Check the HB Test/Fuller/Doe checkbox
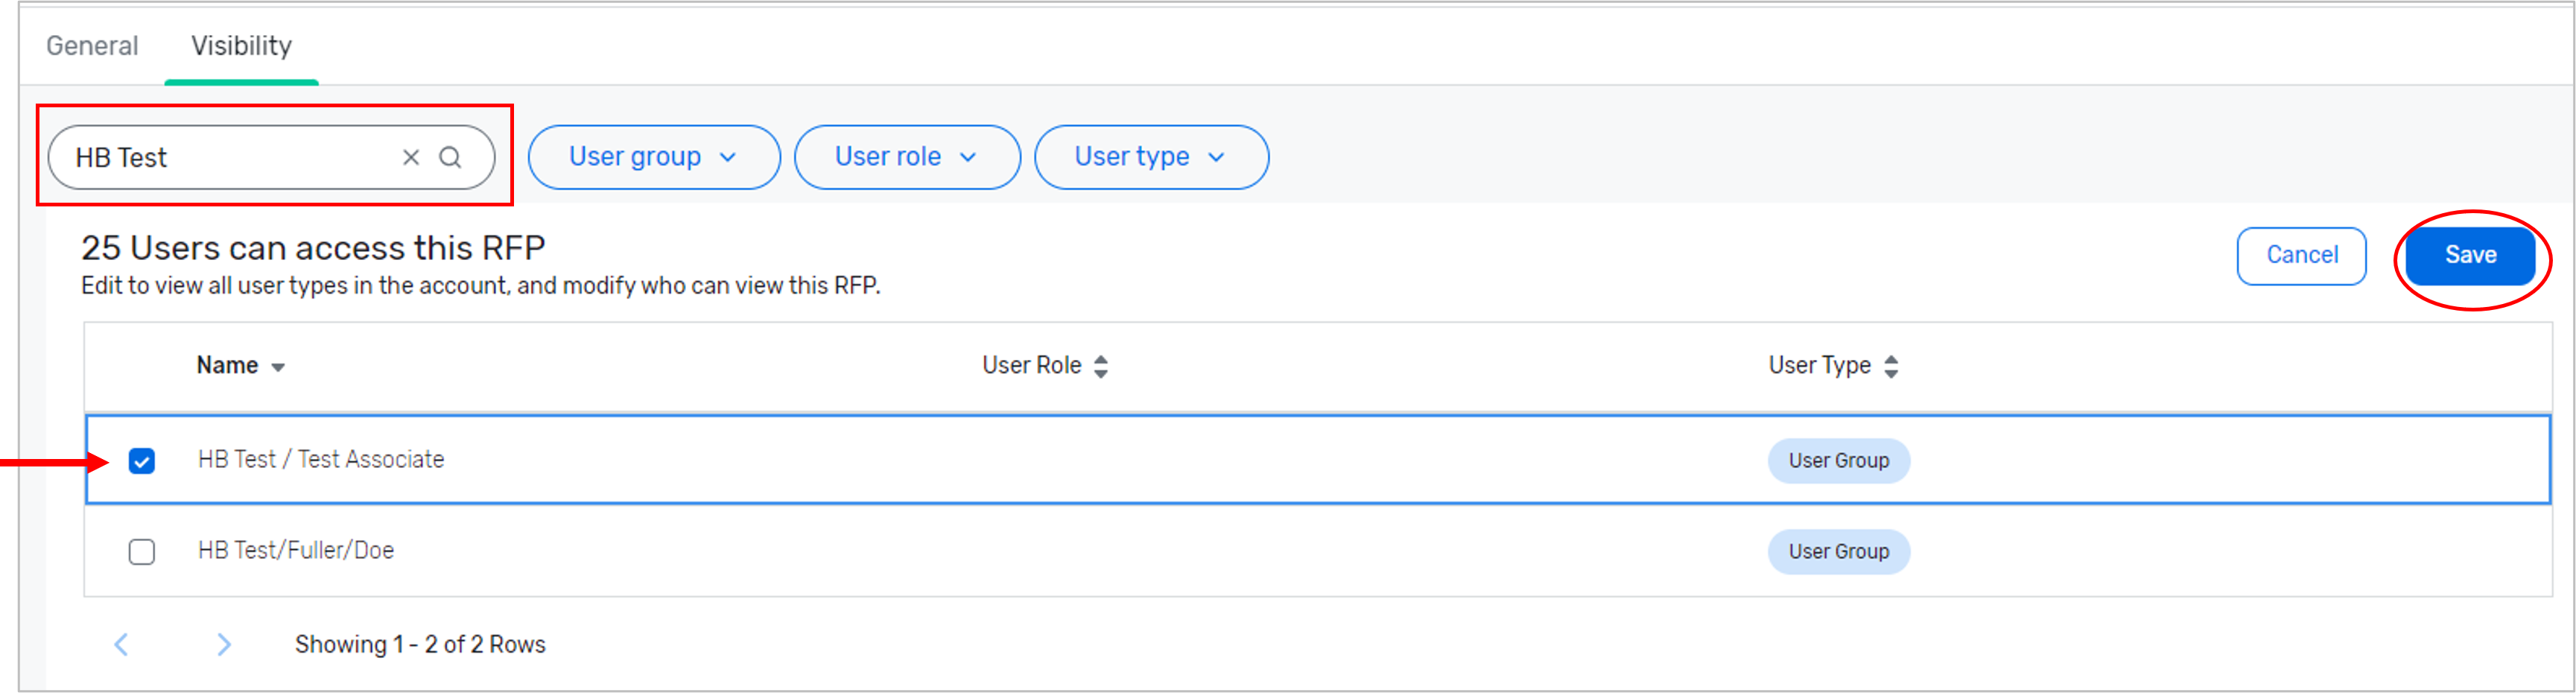Screen dimensions: 2576x693 point(142,551)
